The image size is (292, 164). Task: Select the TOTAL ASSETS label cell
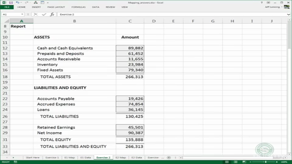[x=74, y=77]
